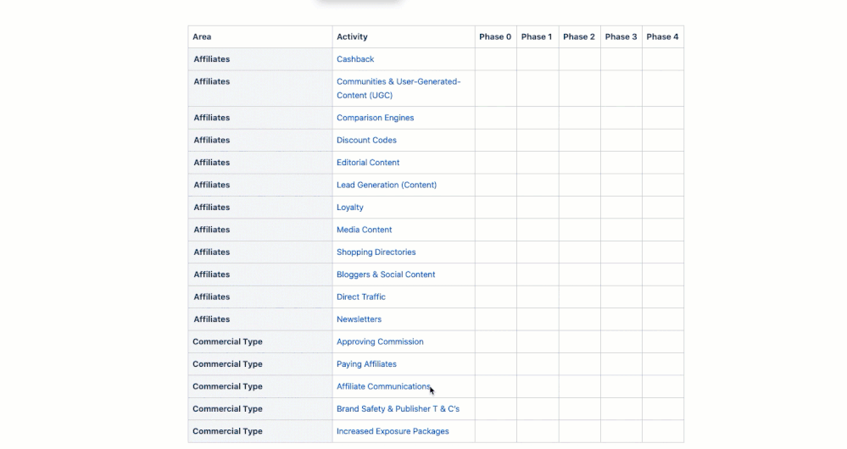Follow the Shopping Directories link
Image resolution: width=847 pixels, height=449 pixels.
[376, 252]
